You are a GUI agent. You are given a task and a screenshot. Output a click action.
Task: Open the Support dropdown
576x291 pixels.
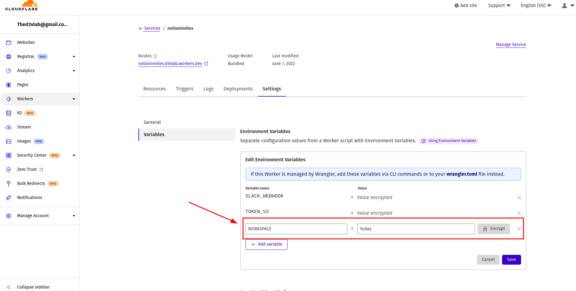coord(499,6)
